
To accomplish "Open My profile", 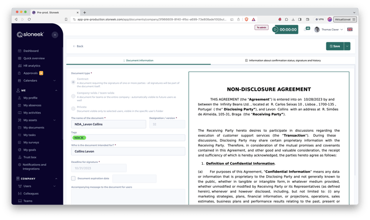I will coord(30,98).
